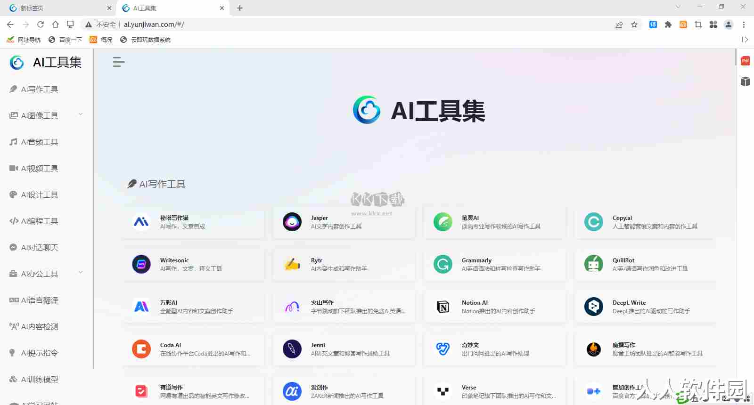Open the Rytr pencil icon

[x=292, y=264]
